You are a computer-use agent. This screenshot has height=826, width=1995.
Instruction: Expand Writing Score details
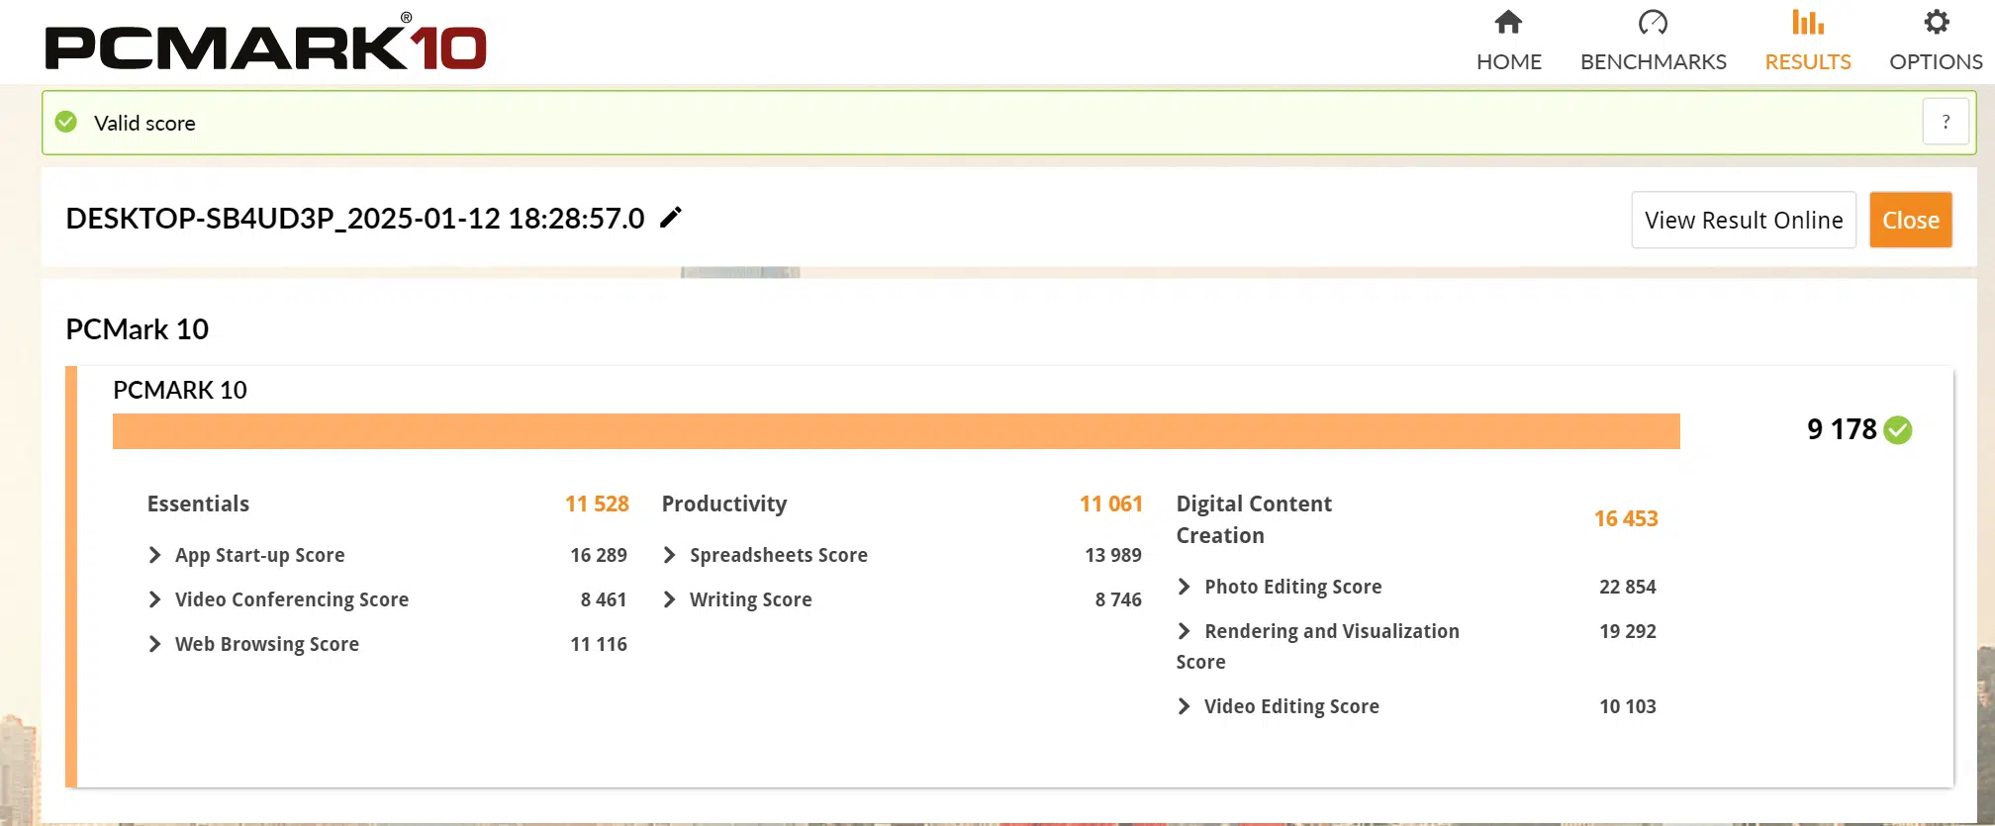point(669,599)
